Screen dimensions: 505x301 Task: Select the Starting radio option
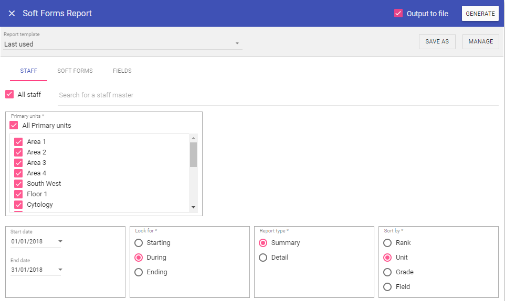[x=139, y=243]
